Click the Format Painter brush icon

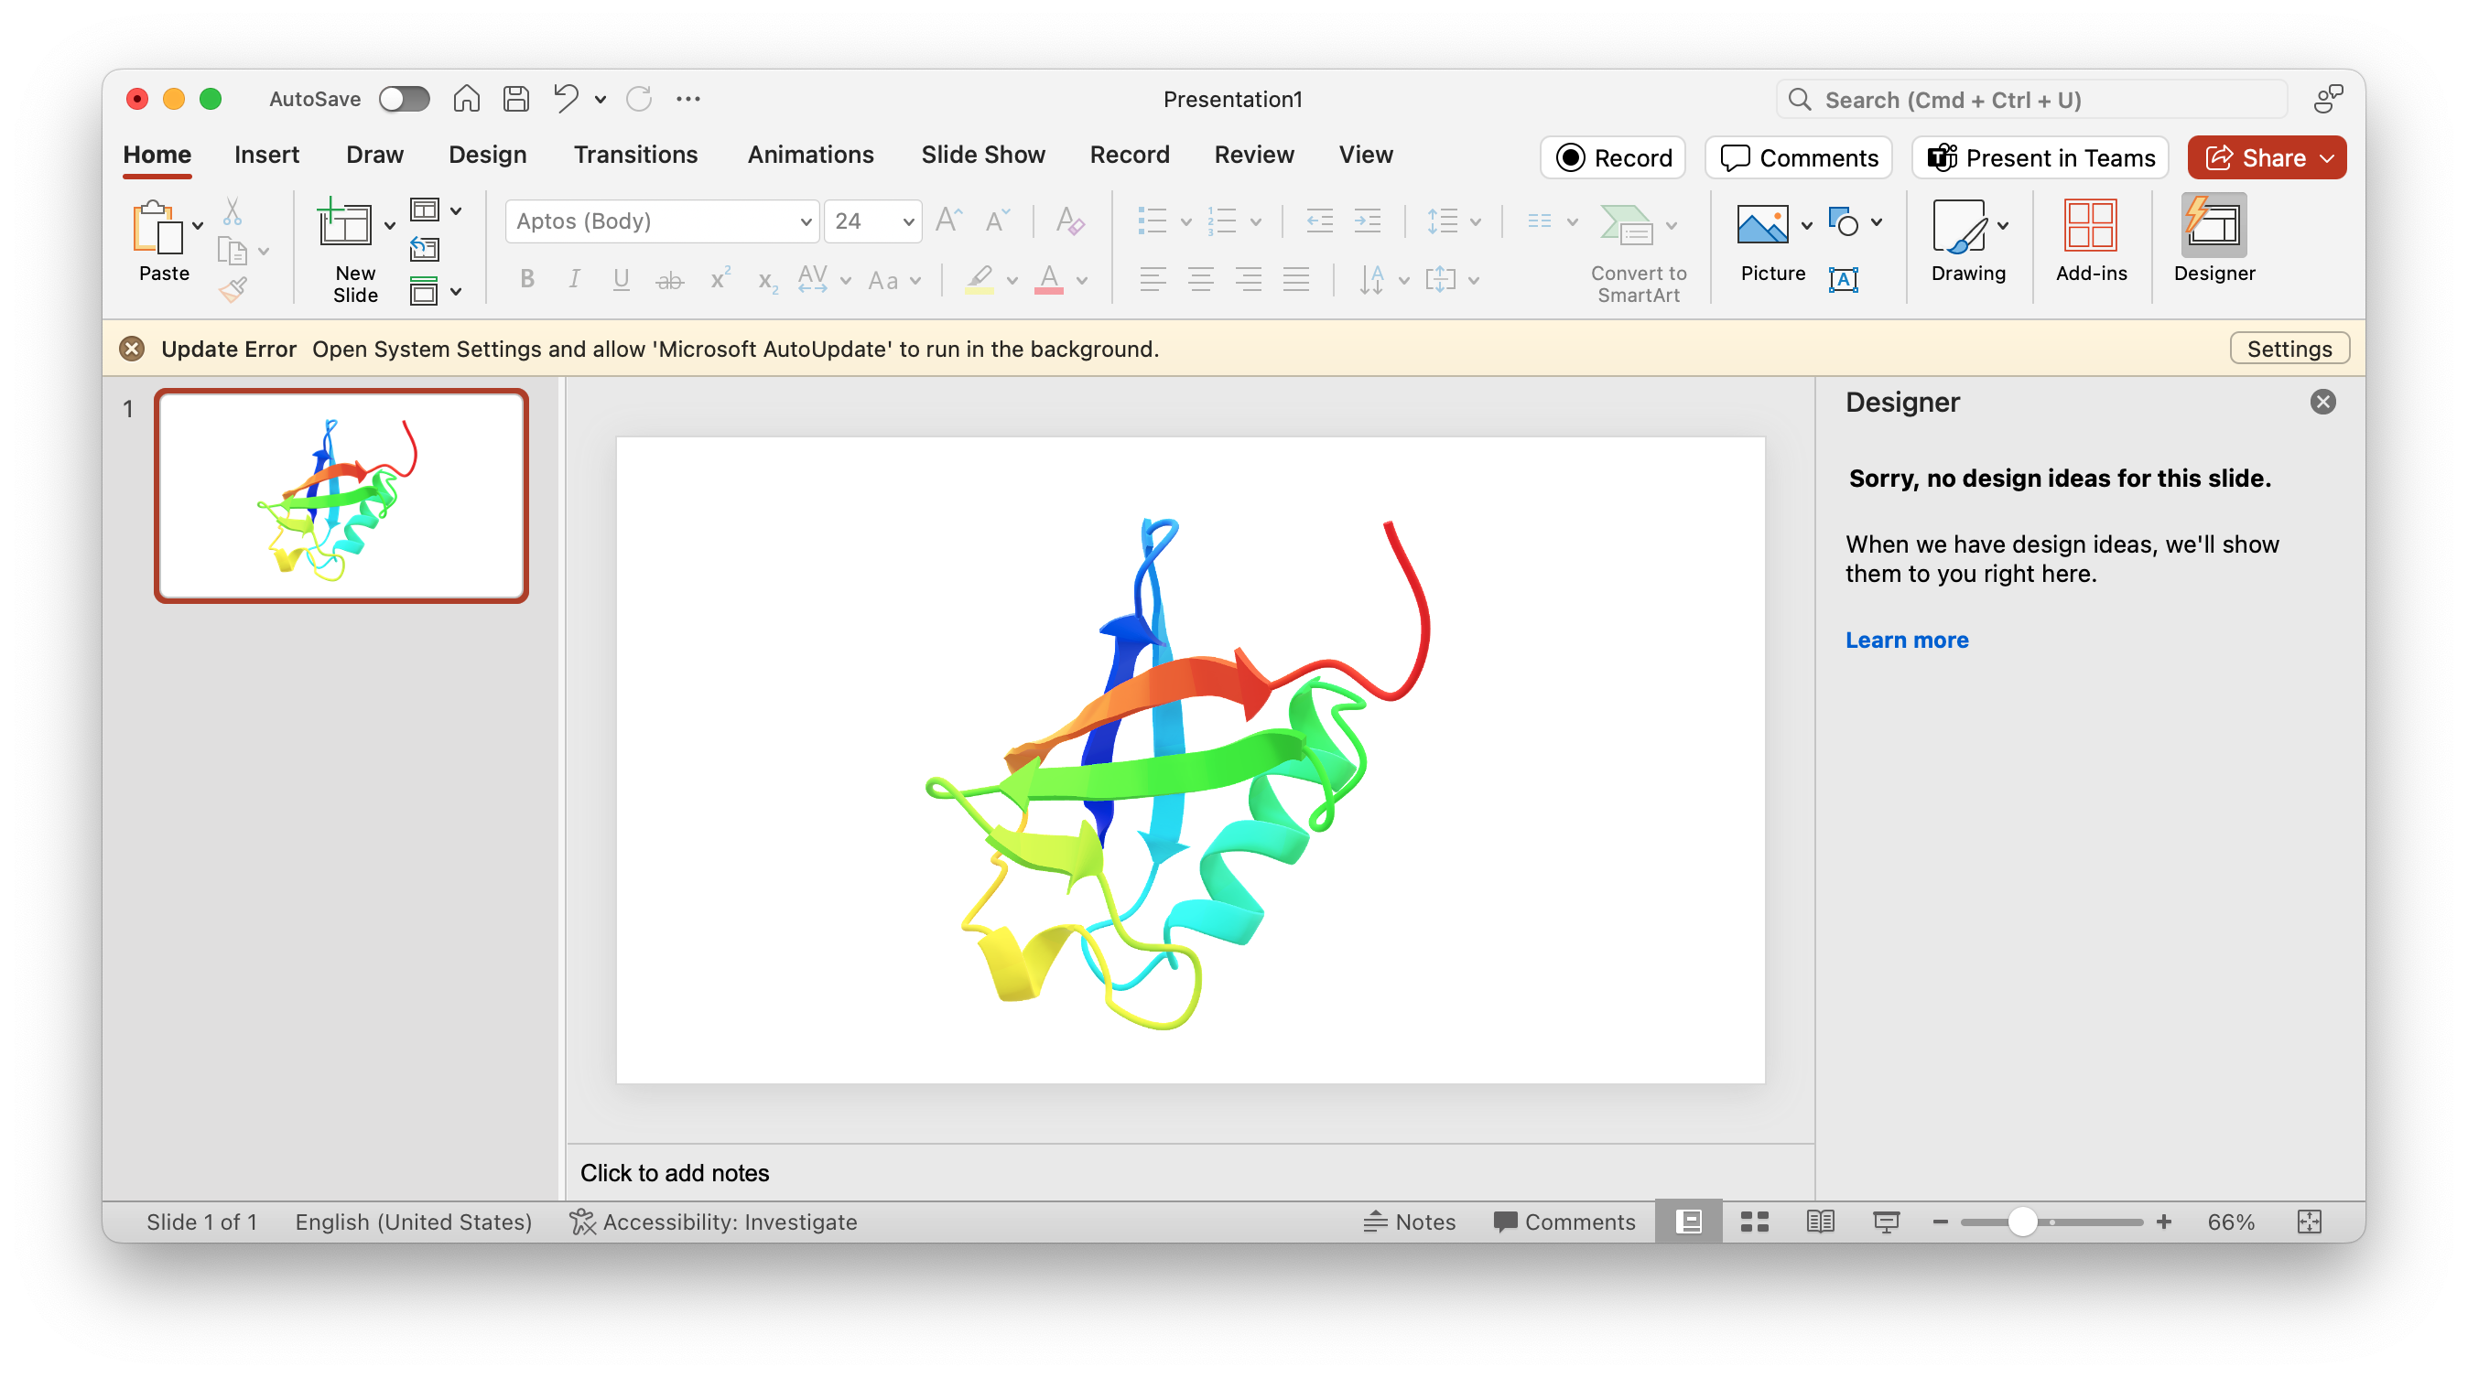point(233,289)
